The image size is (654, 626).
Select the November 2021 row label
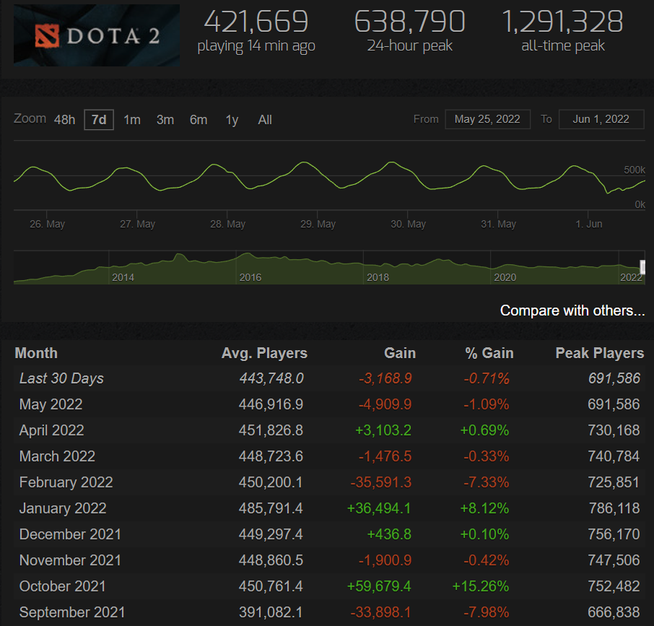point(70,560)
